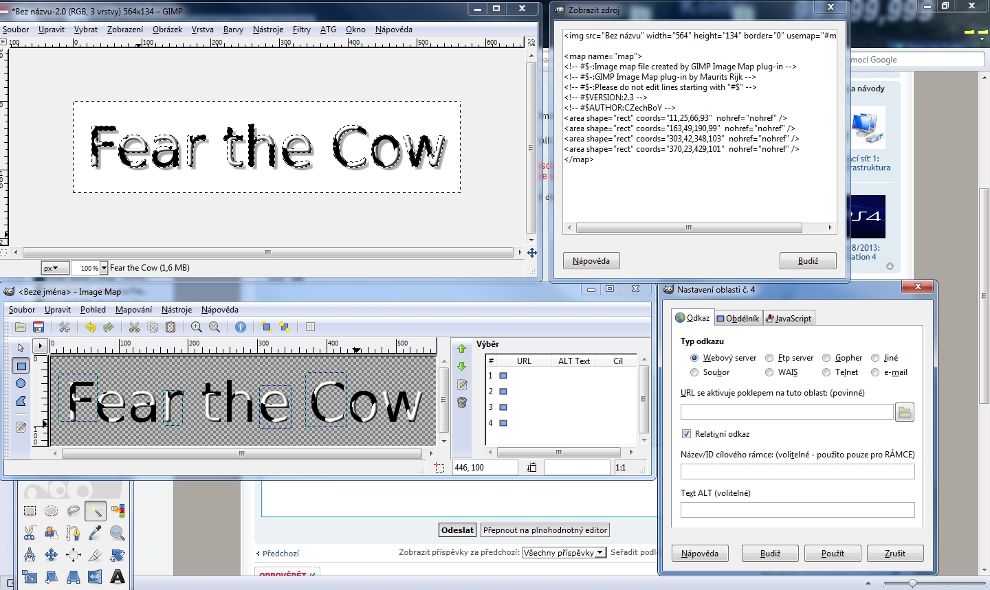
Task: Click the Open file icon in Image Map toolbar
Action: [21, 327]
